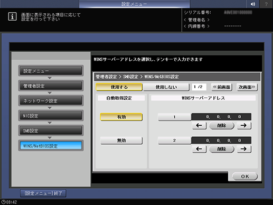The image size is (273, 205).
Task: Click the 08:42 time display
Action: [x=12, y=202]
